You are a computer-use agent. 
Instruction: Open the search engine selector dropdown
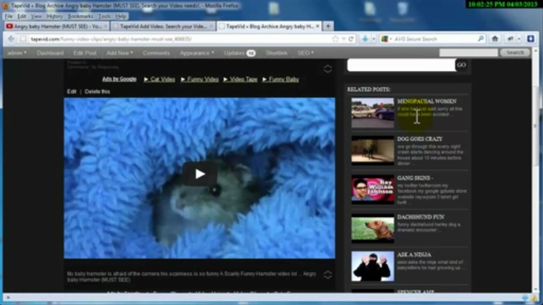tap(386, 39)
